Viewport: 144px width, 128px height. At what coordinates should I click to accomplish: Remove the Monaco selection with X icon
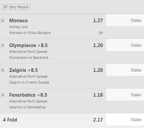click(3, 21)
